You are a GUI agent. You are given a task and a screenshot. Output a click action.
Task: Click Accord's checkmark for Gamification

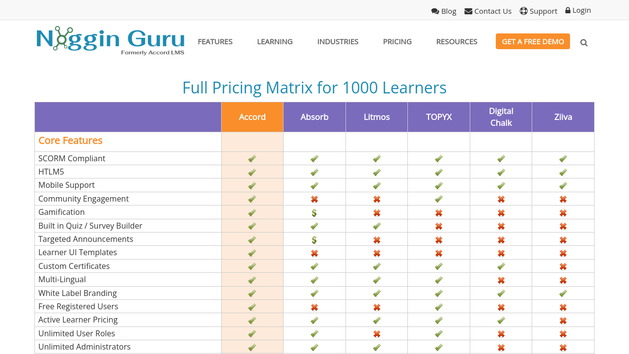[x=252, y=213]
